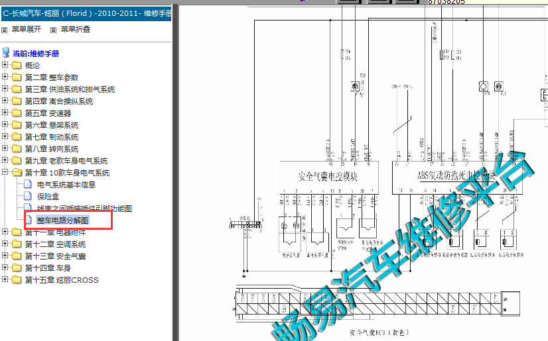Expand the 第十一章 电器附件 node
The image size is (548, 341).
point(5,231)
